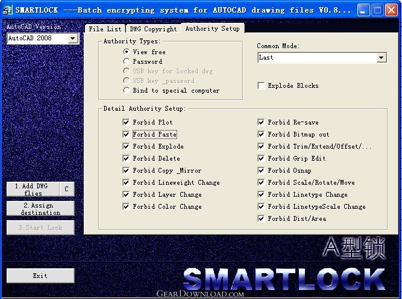Click the Exit button
The image size is (402, 299).
point(40,276)
